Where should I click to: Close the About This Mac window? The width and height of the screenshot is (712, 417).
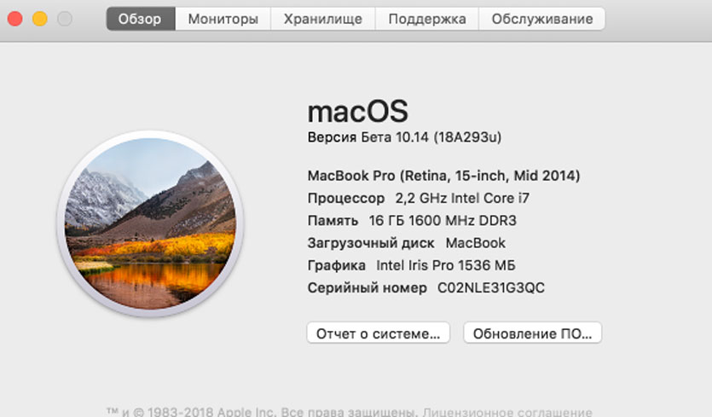pos(14,19)
